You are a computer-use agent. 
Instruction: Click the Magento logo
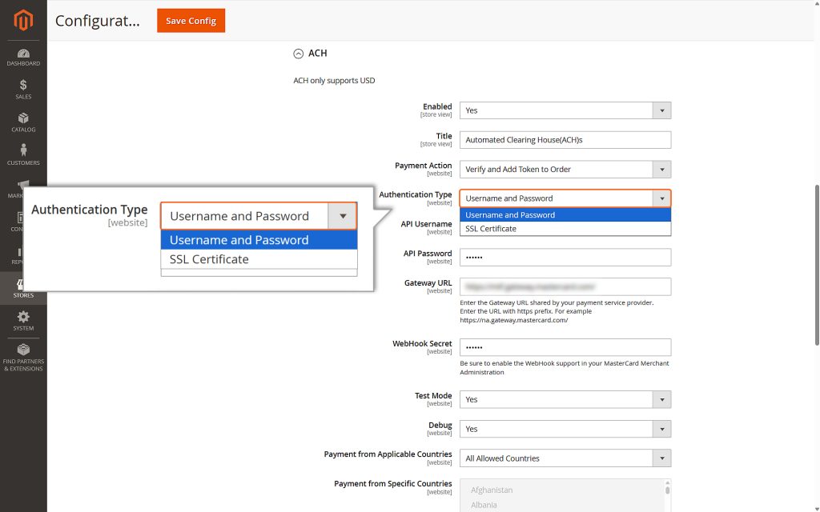point(22,22)
